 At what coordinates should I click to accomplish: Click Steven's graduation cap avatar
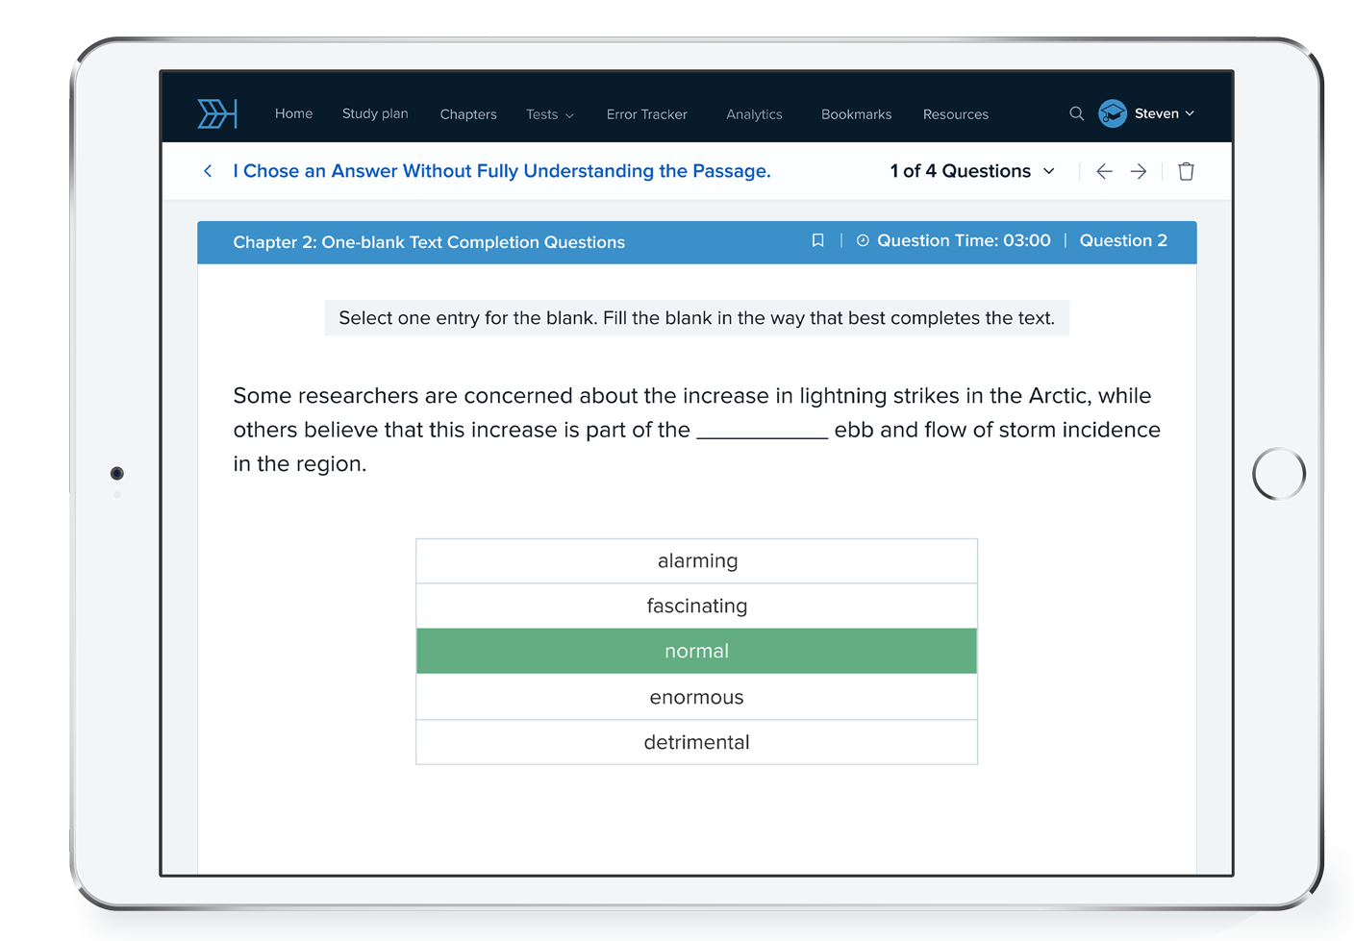[1113, 113]
